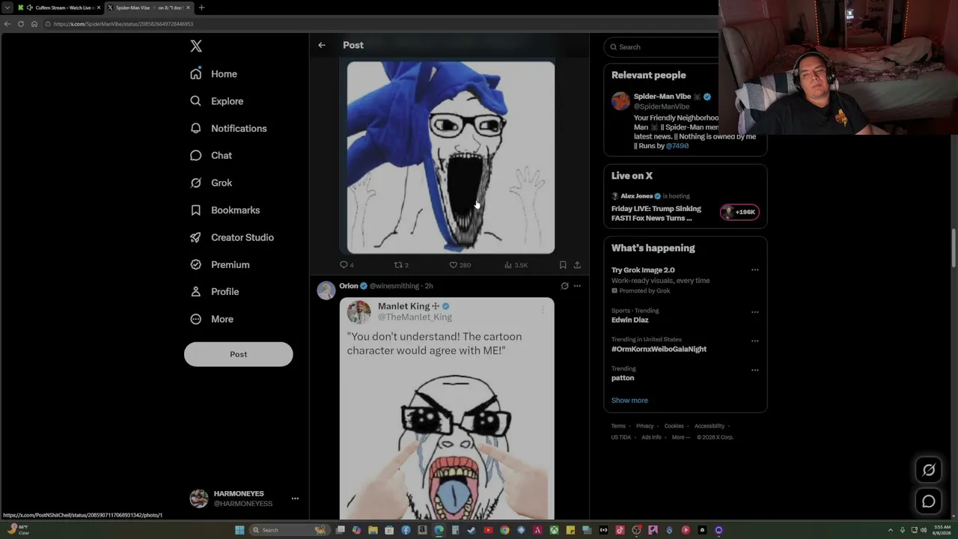Click the X logo in the sidebar
This screenshot has width=958, height=539.
point(196,46)
